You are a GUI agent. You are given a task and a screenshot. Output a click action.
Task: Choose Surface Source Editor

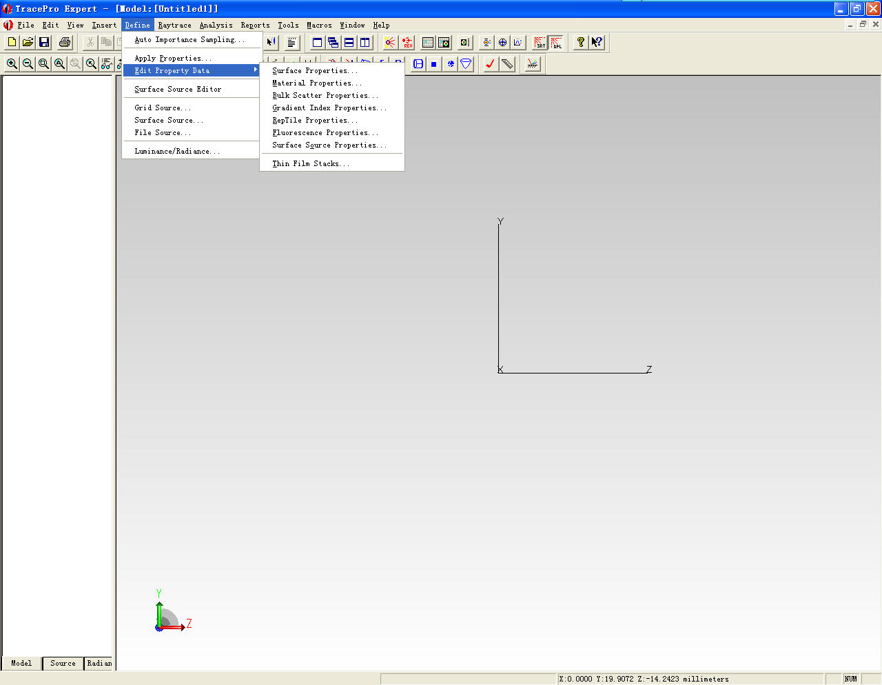pyautogui.click(x=192, y=89)
